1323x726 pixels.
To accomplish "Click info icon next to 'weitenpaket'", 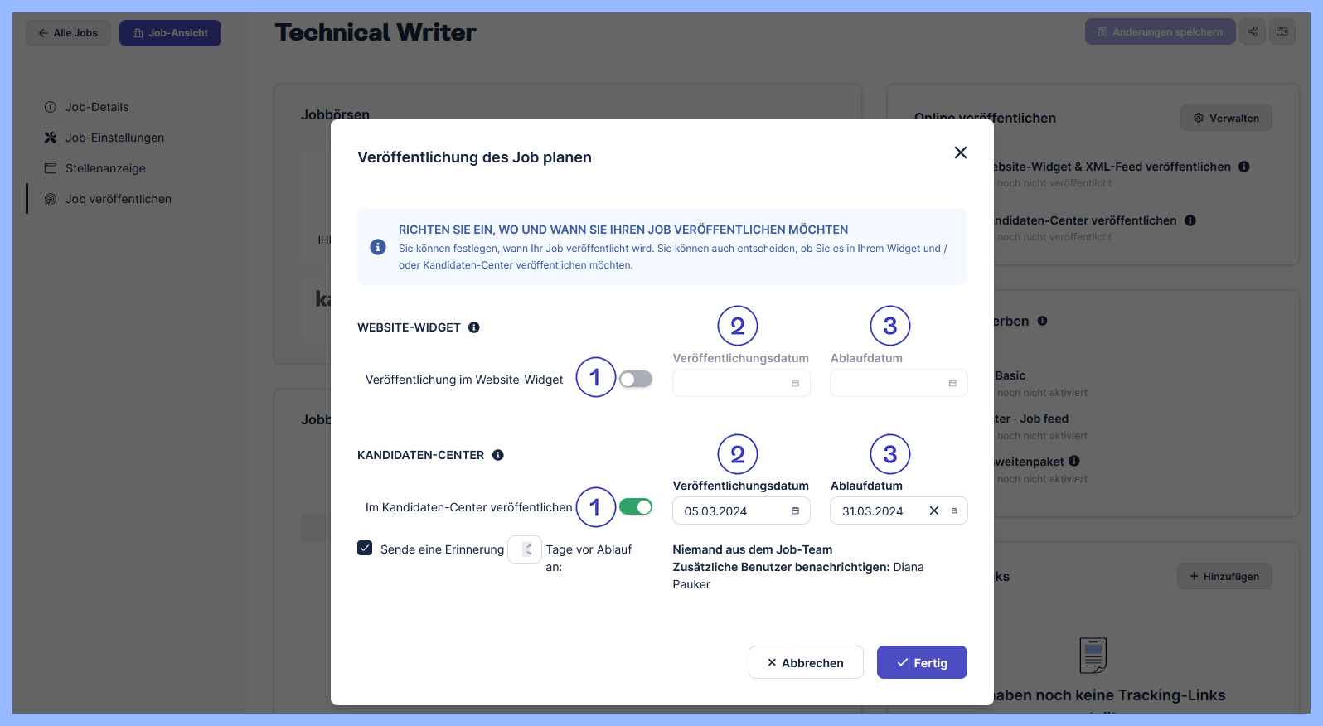I will tap(1074, 461).
